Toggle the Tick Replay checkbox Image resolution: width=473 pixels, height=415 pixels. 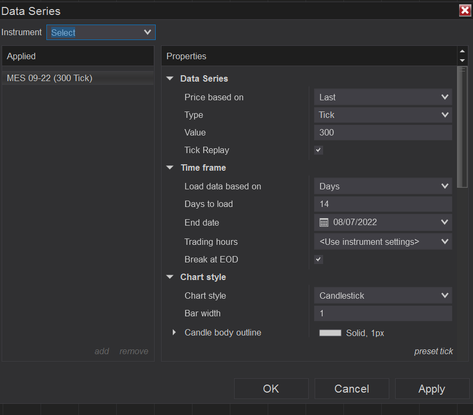tap(318, 150)
